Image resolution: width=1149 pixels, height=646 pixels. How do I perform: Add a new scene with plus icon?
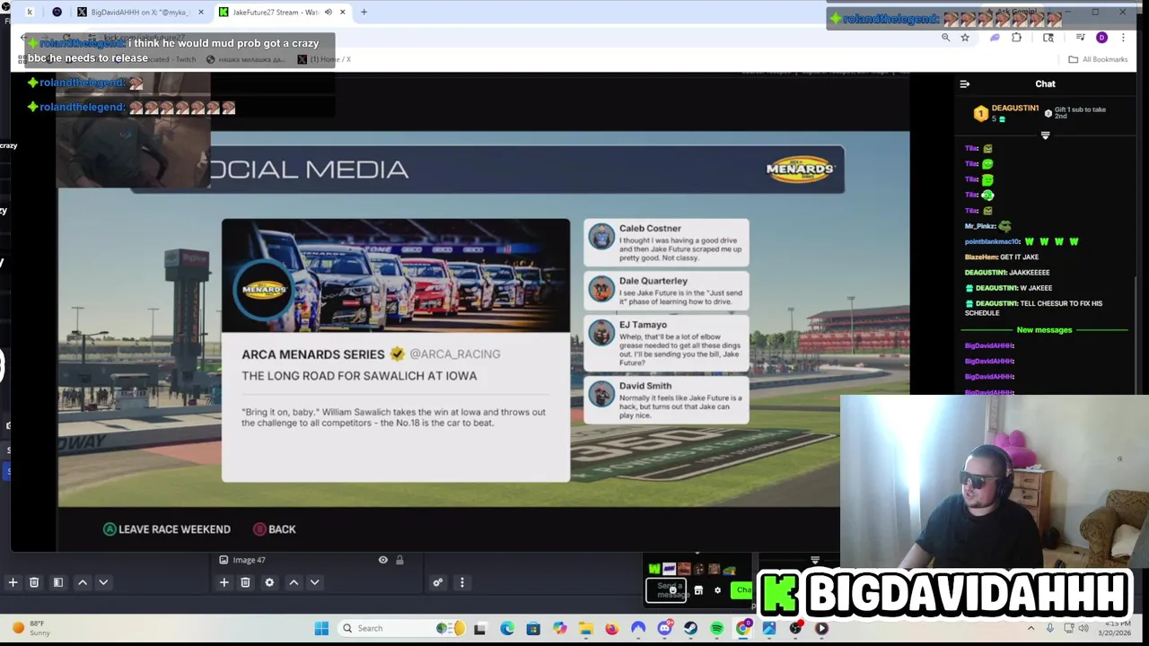point(13,582)
